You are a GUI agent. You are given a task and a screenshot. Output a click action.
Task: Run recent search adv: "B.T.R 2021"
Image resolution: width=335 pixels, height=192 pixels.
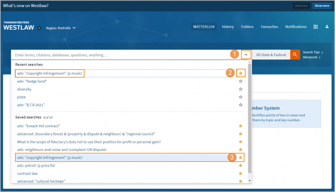pos(31,105)
